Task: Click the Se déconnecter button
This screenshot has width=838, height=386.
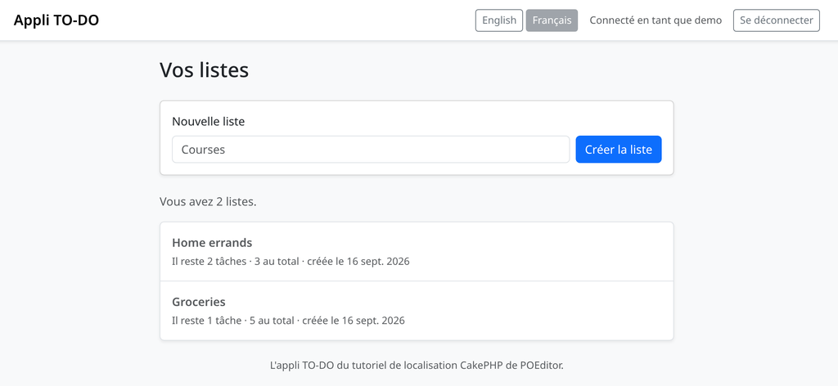Action: [777, 20]
